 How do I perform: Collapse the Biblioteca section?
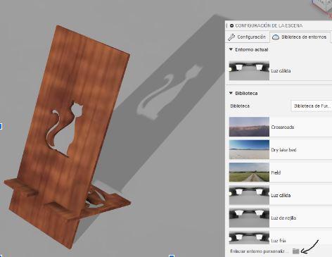pos(231,93)
